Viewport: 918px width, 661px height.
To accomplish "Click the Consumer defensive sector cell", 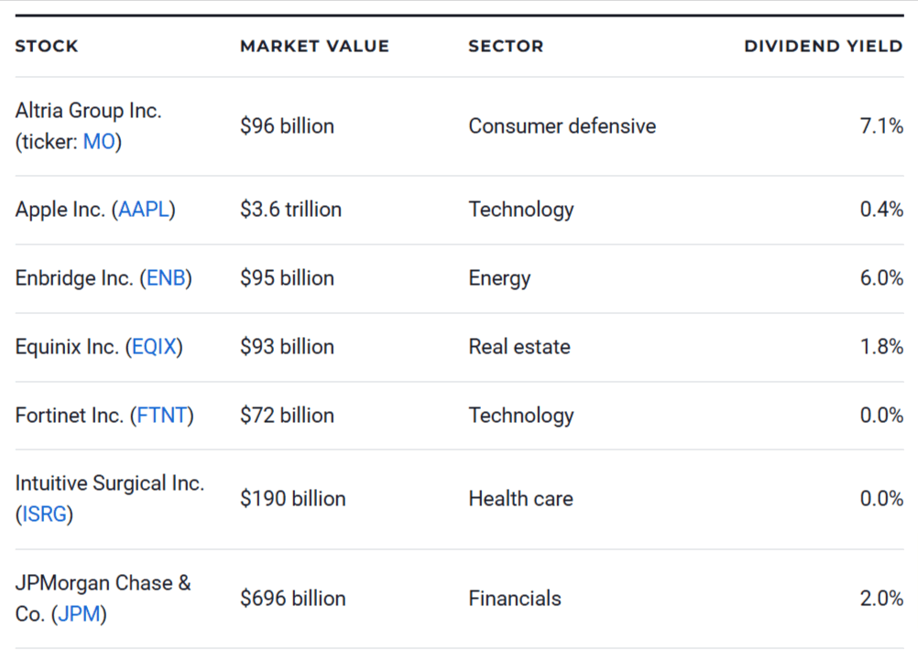I will tap(562, 126).
